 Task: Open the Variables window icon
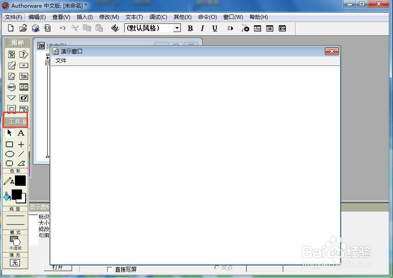[x=270, y=28]
